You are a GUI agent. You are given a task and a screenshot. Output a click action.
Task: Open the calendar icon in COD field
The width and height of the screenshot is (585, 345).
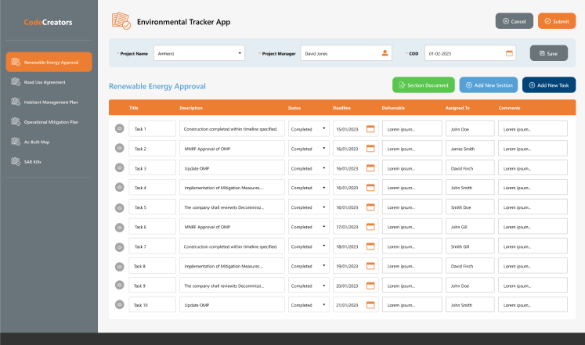509,53
